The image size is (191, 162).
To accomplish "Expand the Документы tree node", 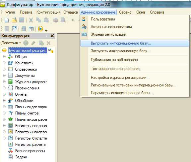I will click(4, 75).
